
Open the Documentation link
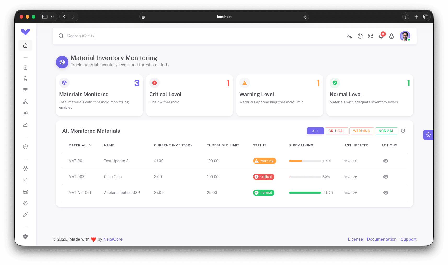[x=382, y=239]
